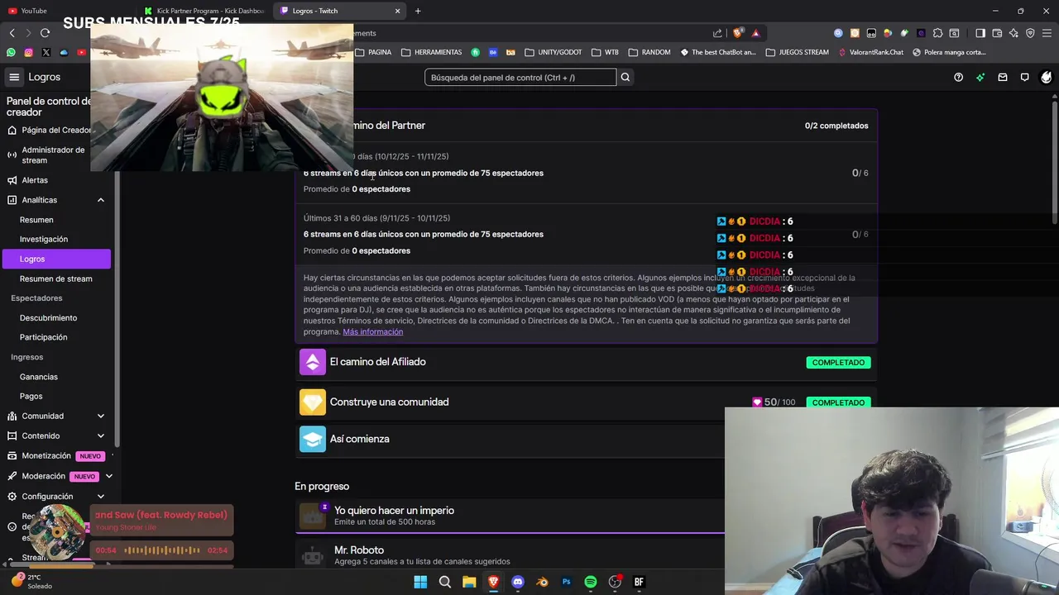Open Resumen in the sidebar
This screenshot has height=595, width=1059.
pyautogui.click(x=36, y=220)
